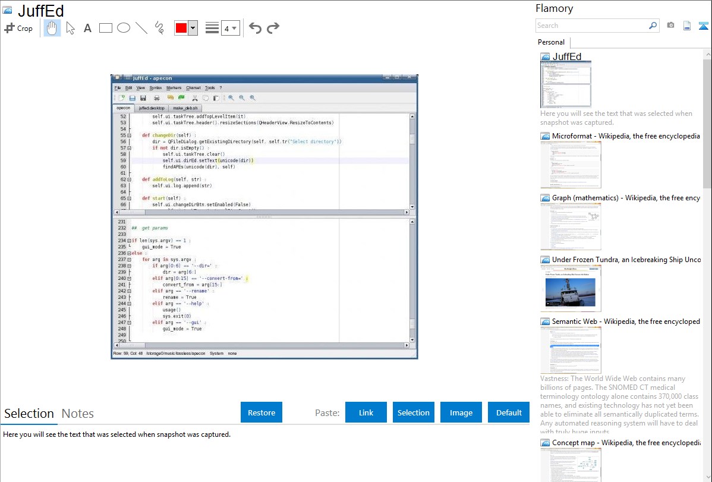Open File menu in JuffEd snapshot
Image resolution: width=712 pixels, height=482 pixels.
(118, 88)
